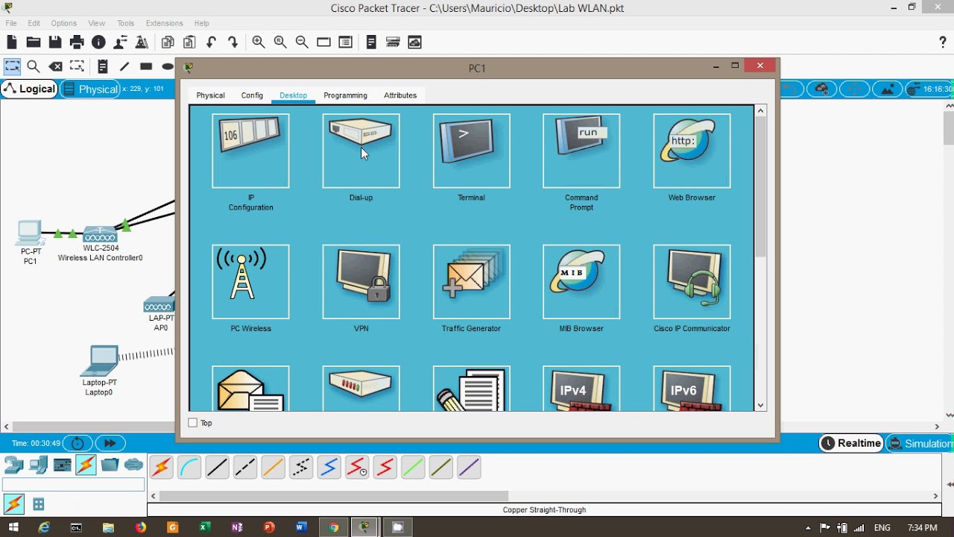Choose the Automatic connection type lightning icon
954x537 pixels.
(161, 468)
